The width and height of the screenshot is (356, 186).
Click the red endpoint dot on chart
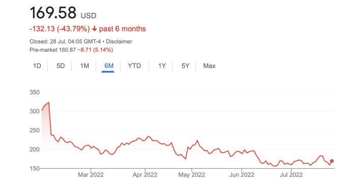[x=332, y=161]
